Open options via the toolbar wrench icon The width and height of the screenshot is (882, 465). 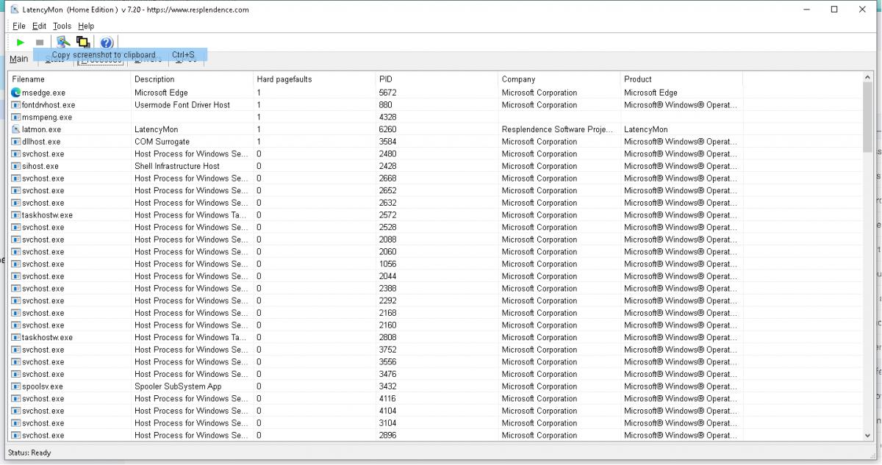[x=63, y=42]
